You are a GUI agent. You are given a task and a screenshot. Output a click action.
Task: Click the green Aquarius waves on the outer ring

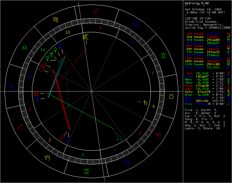coord(86,171)
